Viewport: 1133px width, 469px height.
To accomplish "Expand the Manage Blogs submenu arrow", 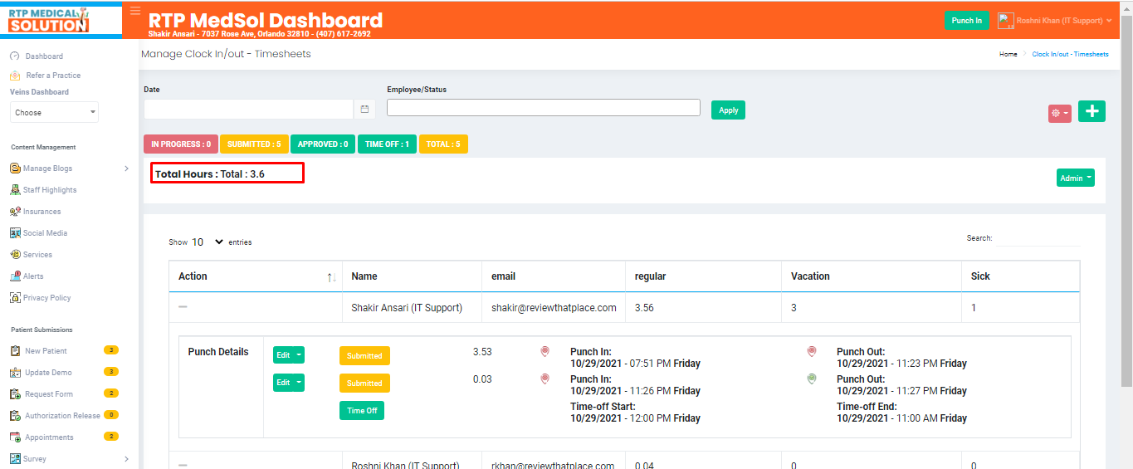I will coord(126,169).
